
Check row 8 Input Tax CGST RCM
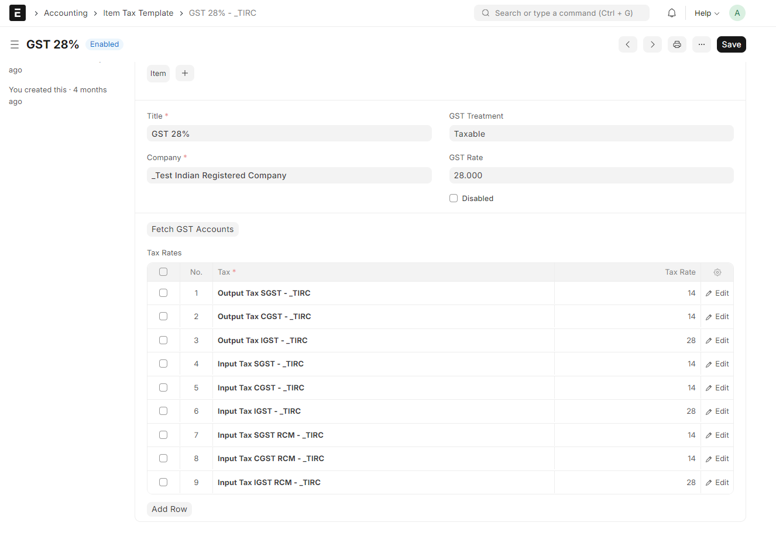click(163, 458)
